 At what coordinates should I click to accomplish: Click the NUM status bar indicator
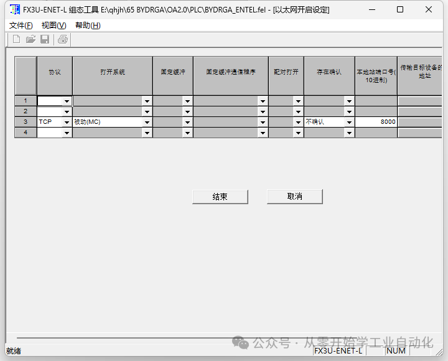pos(396,351)
